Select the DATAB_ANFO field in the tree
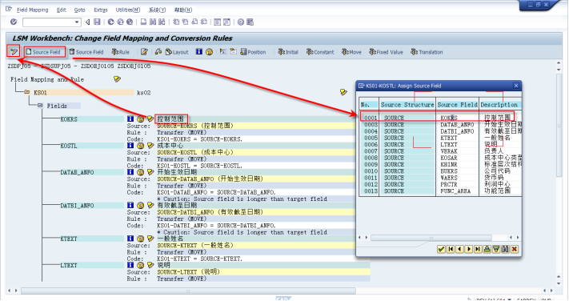Viewport: 569px width, 301px height. [x=77, y=172]
